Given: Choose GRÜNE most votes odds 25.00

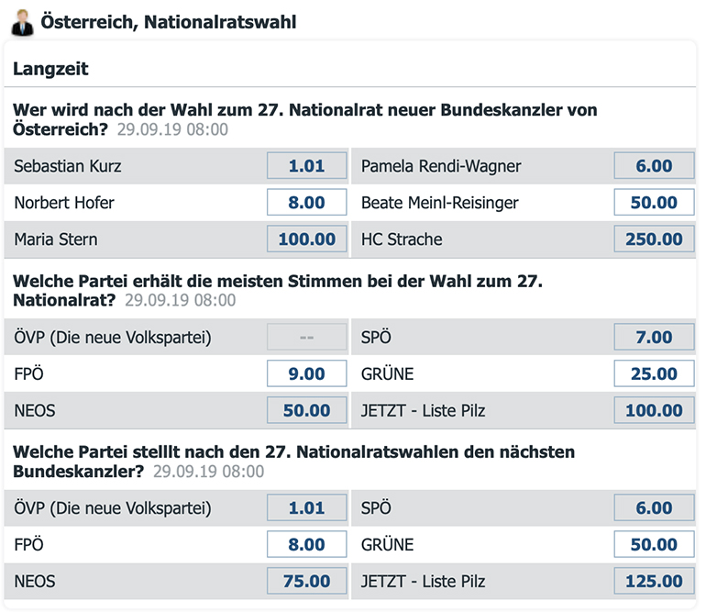Looking at the screenshot, I should pos(654,373).
